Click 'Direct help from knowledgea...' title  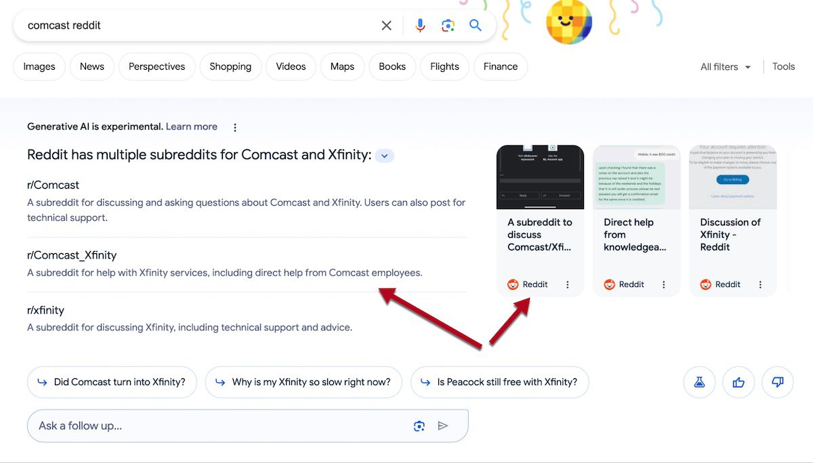pyautogui.click(x=635, y=235)
